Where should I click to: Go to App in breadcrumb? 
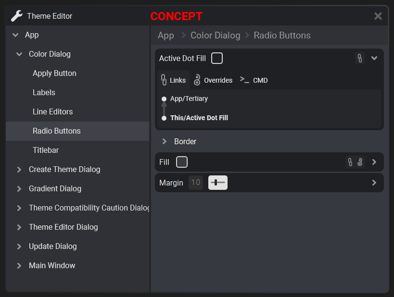point(166,36)
